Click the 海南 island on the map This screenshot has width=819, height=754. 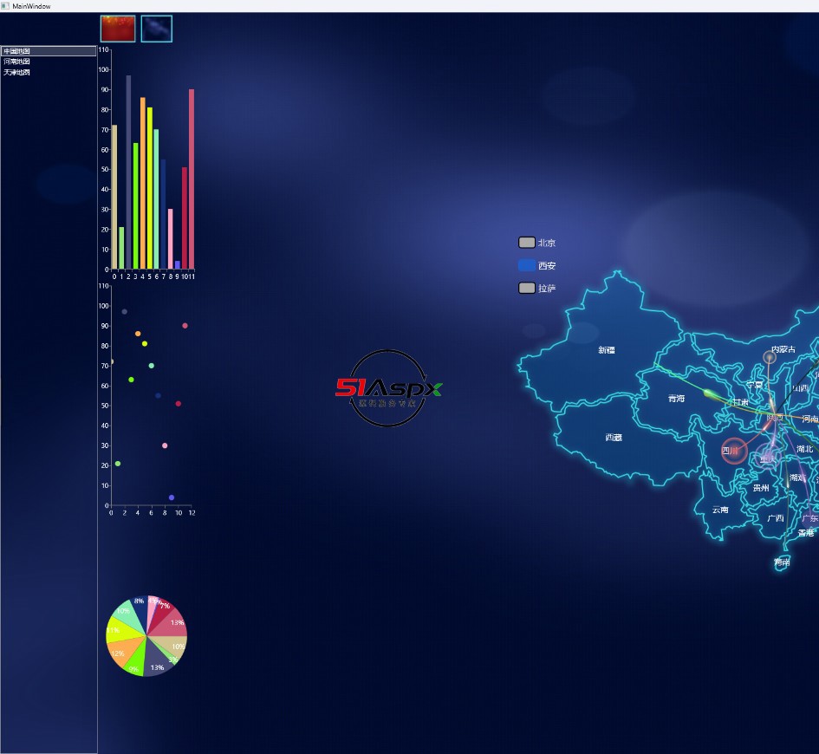point(782,562)
